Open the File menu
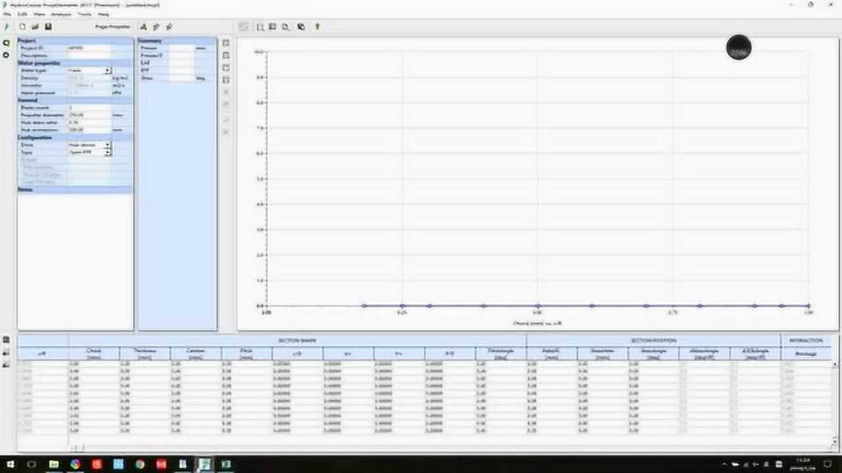842x473 pixels. (x=7, y=14)
